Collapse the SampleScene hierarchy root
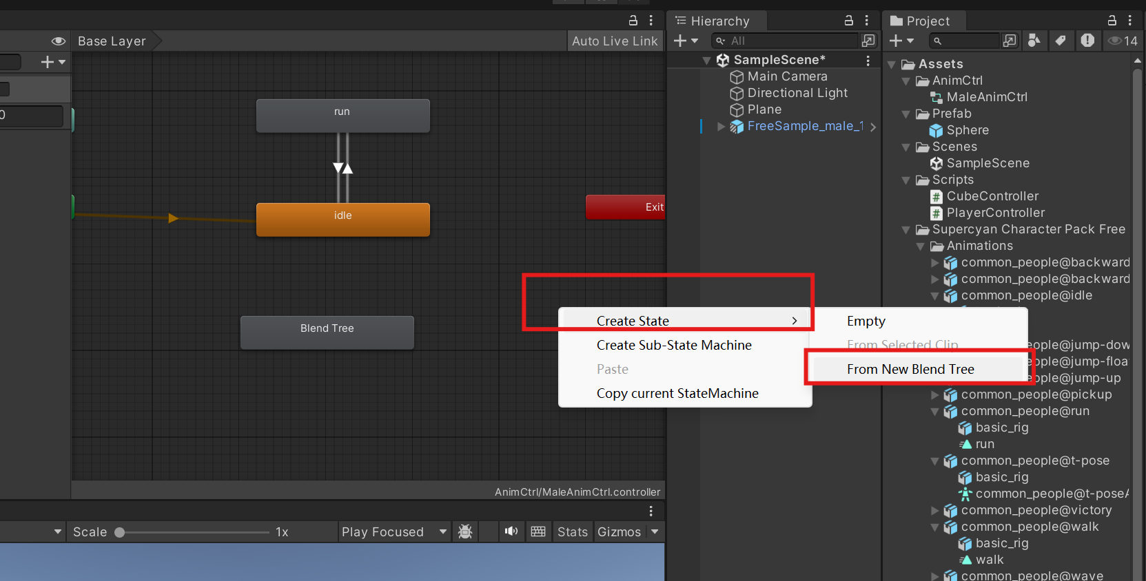This screenshot has width=1146, height=581. 706,61
